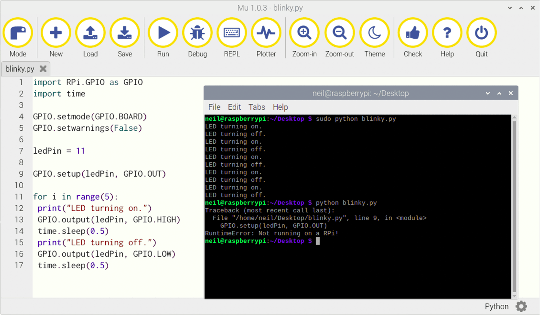540x315 pixels.
Task: Show the Plotter pane
Action: click(266, 33)
